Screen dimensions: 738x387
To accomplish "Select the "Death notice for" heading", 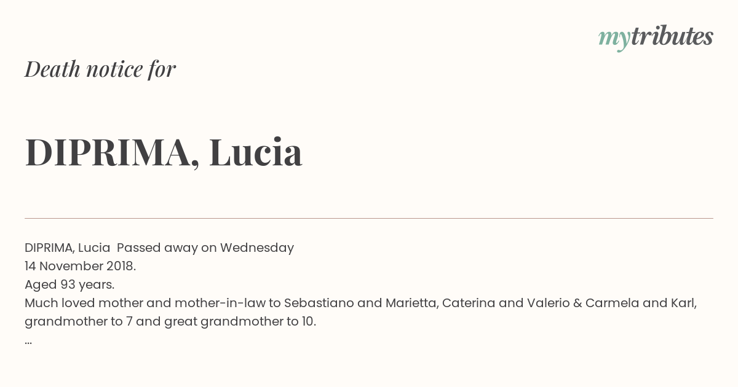I will coord(100,69).
